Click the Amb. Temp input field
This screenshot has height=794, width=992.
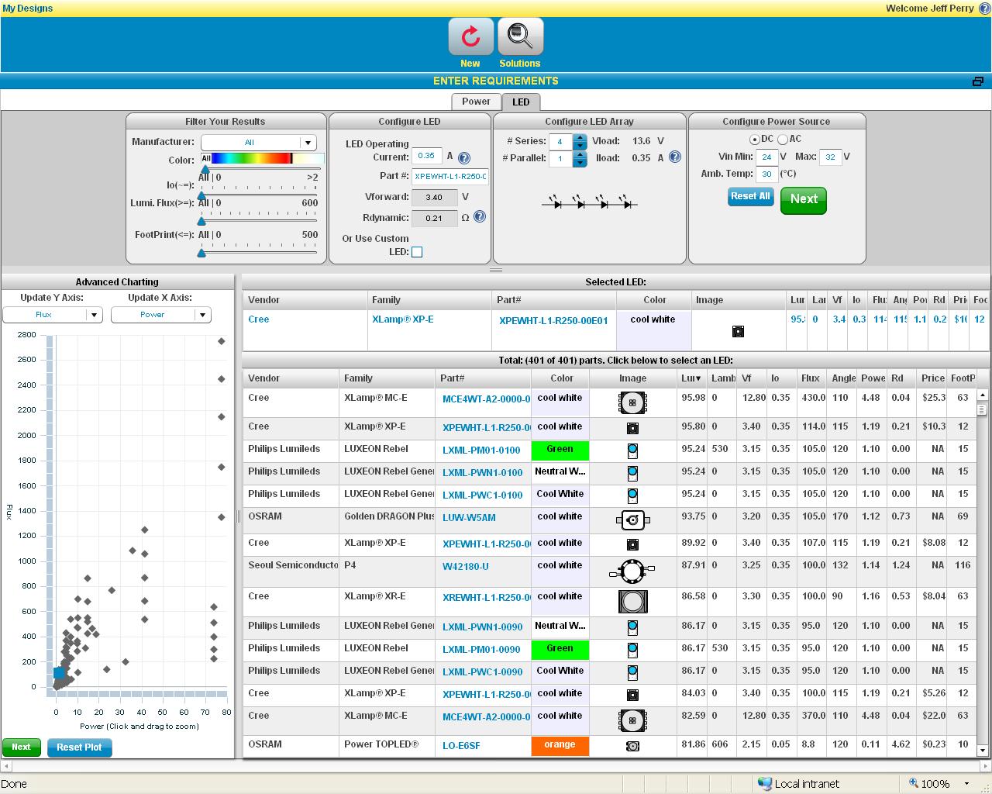(x=766, y=174)
